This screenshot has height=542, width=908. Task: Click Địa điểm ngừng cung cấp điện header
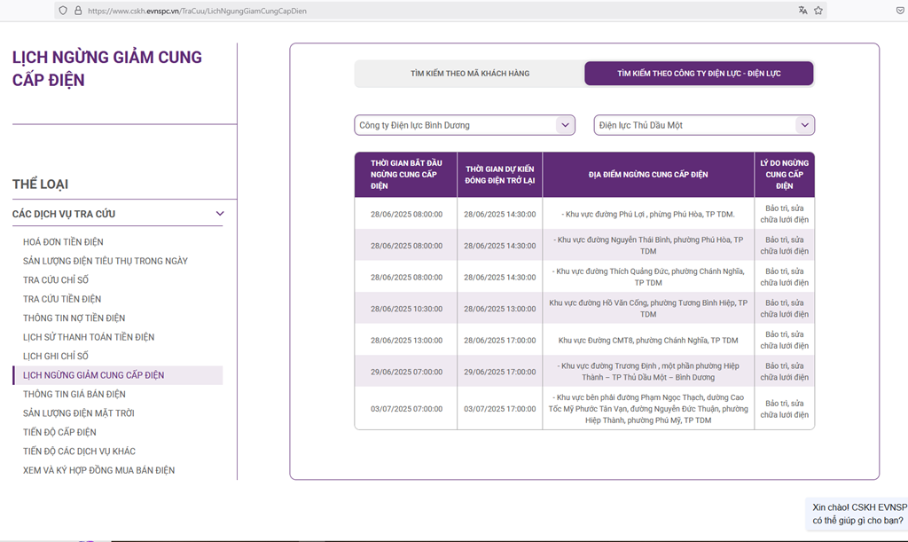[x=648, y=174]
